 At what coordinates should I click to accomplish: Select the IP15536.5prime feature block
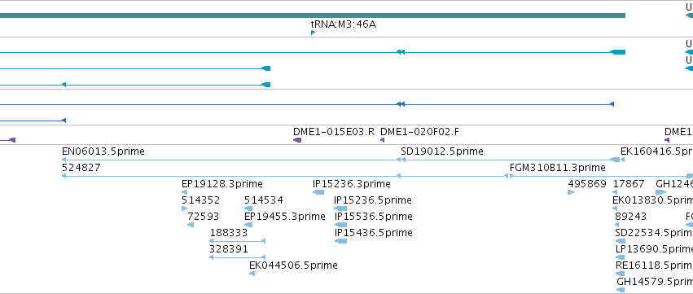(340, 225)
